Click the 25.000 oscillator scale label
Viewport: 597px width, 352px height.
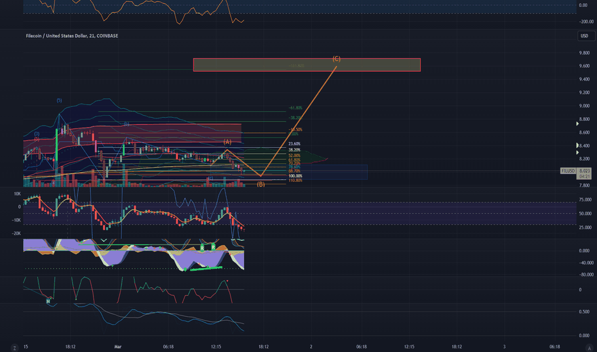[585, 228]
